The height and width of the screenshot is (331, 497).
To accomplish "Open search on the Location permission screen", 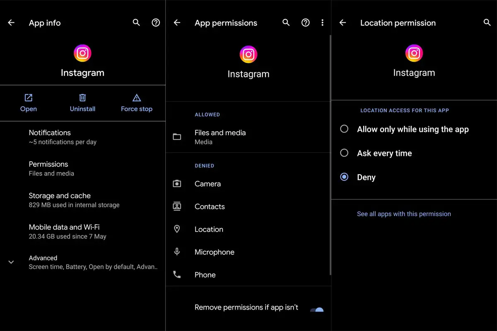I will pos(487,23).
